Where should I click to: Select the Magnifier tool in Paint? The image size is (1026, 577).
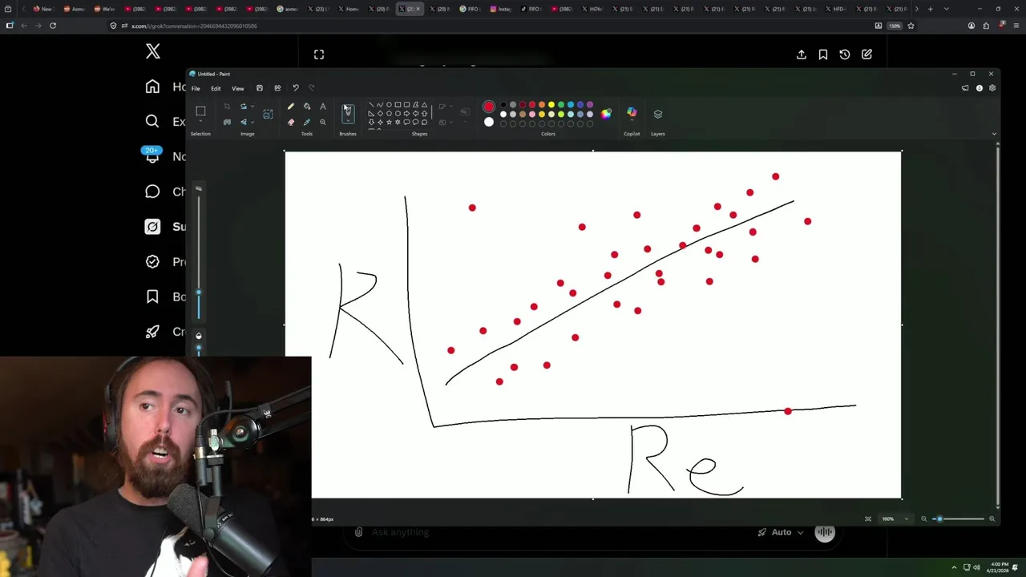pyautogui.click(x=323, y=122)
